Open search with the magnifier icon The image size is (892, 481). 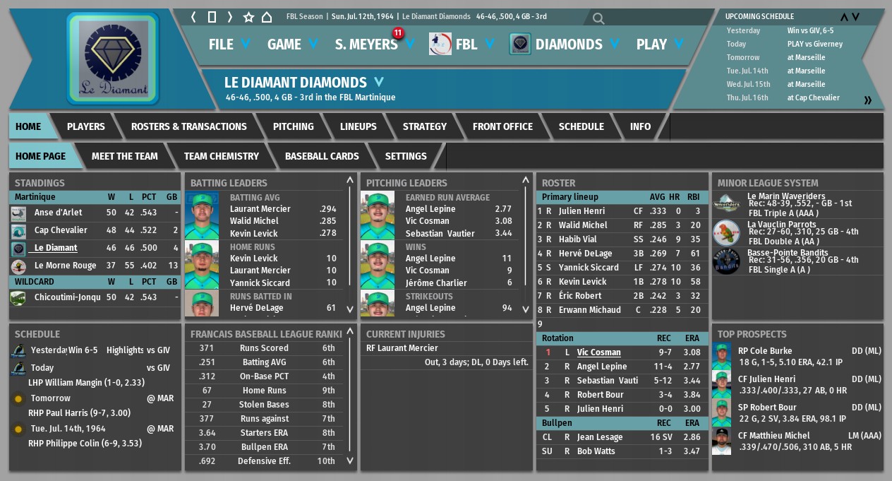click(x=598, y=19)
